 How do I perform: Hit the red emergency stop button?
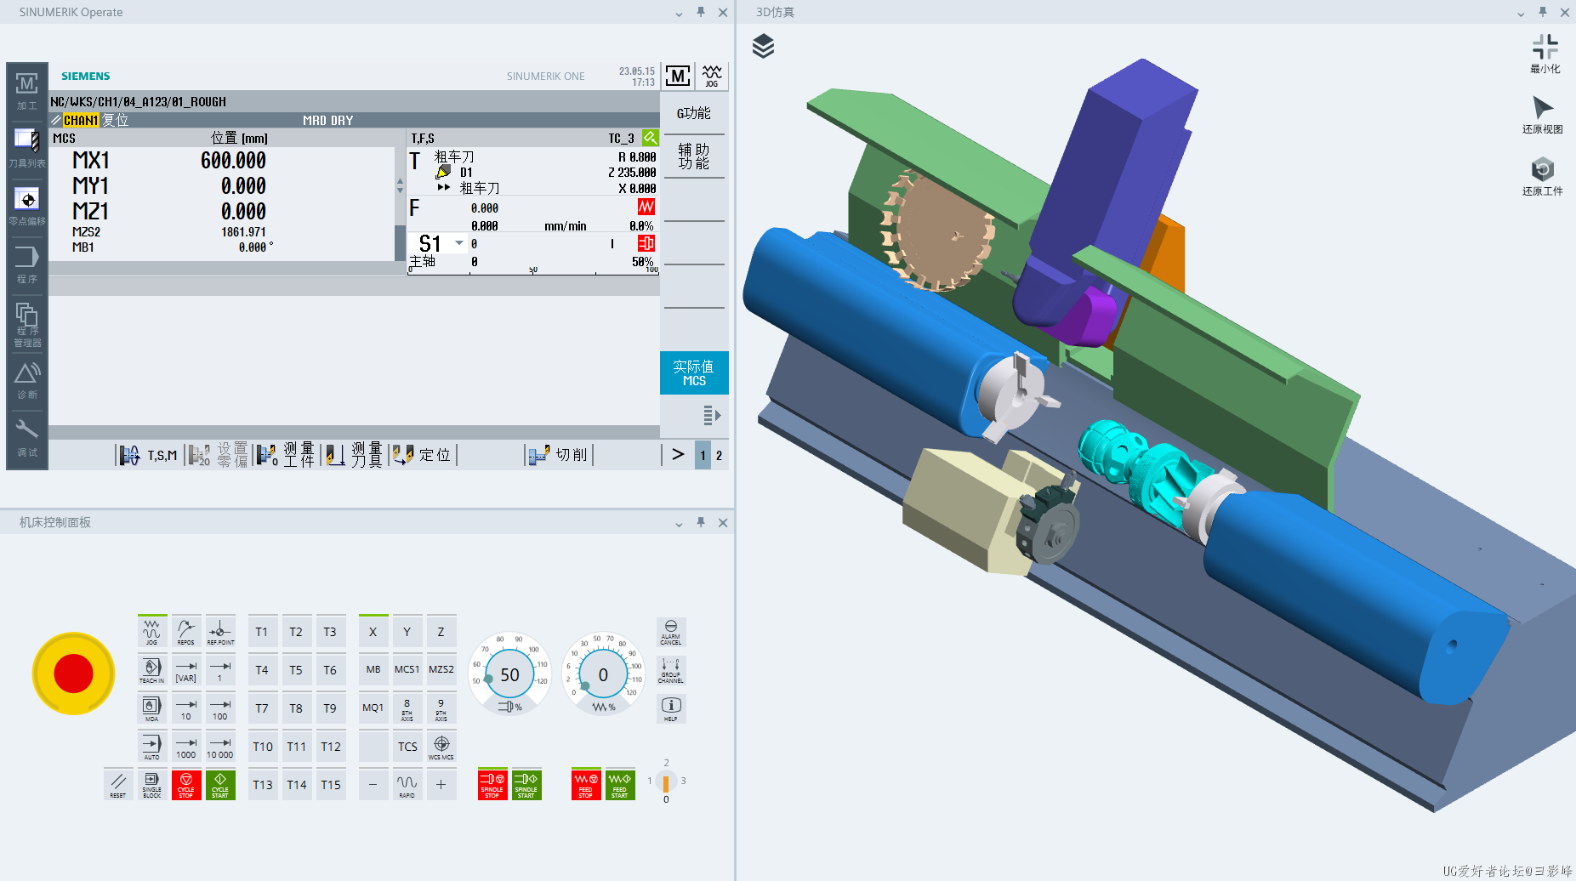(x=73, y=674)
